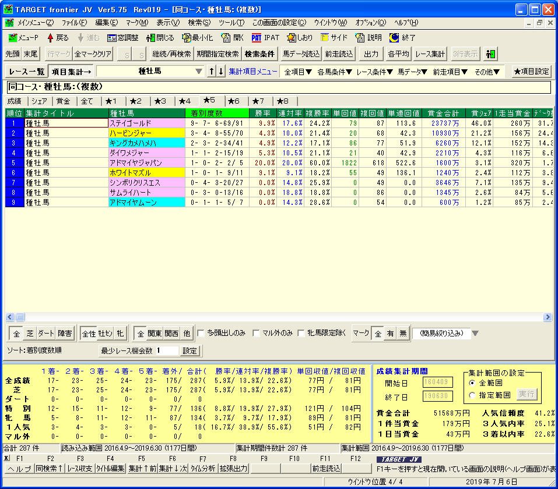Screen dimensions: 558x489
Task: Enable the マル外のみ checkbox
Action: (x=256, y=333)
